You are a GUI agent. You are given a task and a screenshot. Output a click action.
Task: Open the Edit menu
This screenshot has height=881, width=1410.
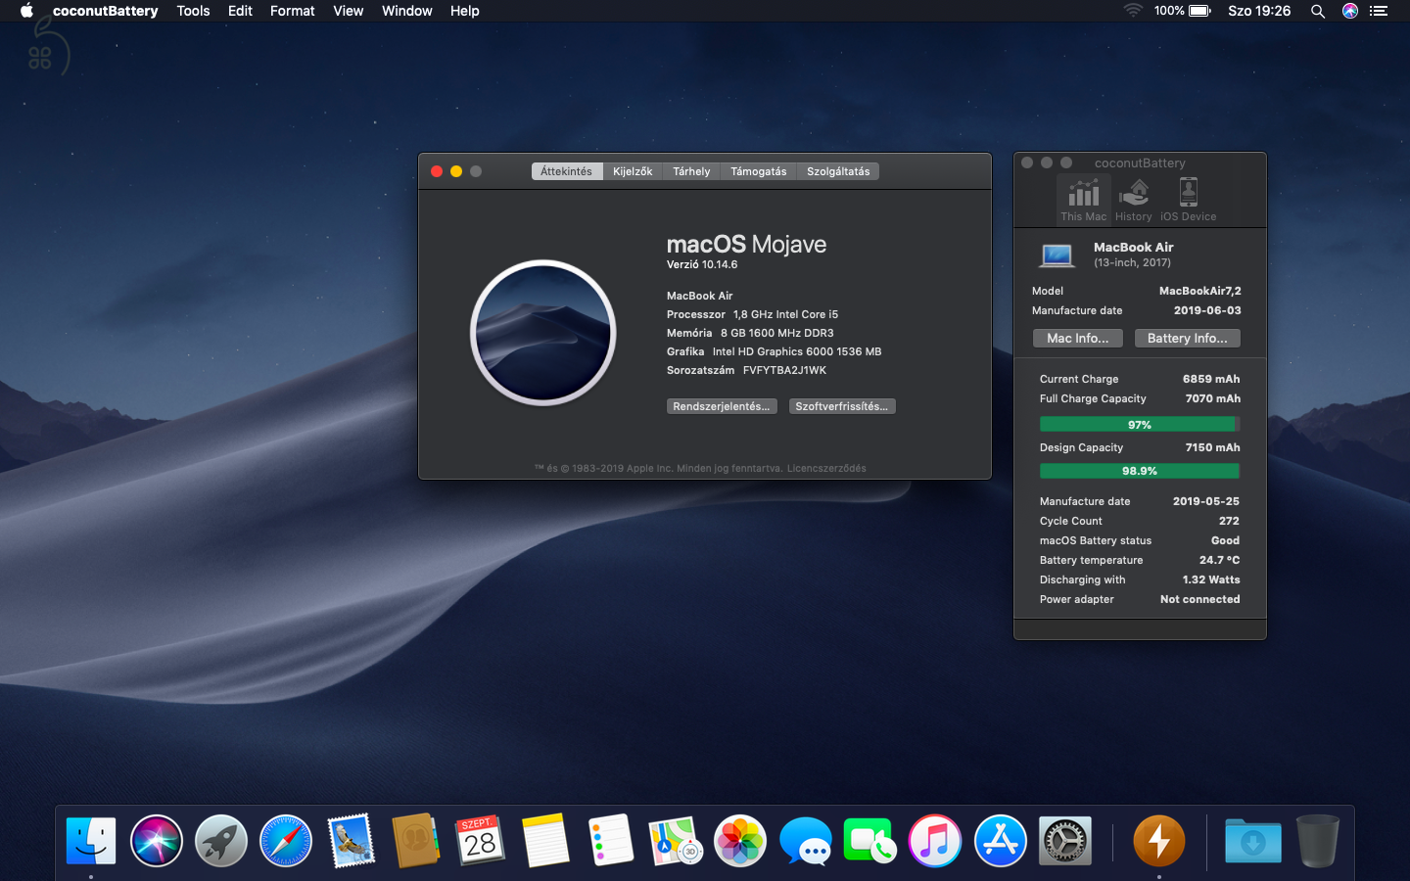pos(240,11)
